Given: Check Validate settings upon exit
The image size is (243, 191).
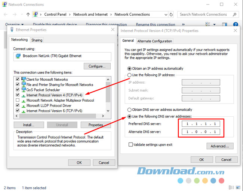Looking at the screenshot, I should (x=130, y=144).
